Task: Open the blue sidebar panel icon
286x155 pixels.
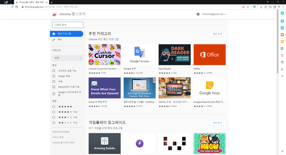Action: 282,28
